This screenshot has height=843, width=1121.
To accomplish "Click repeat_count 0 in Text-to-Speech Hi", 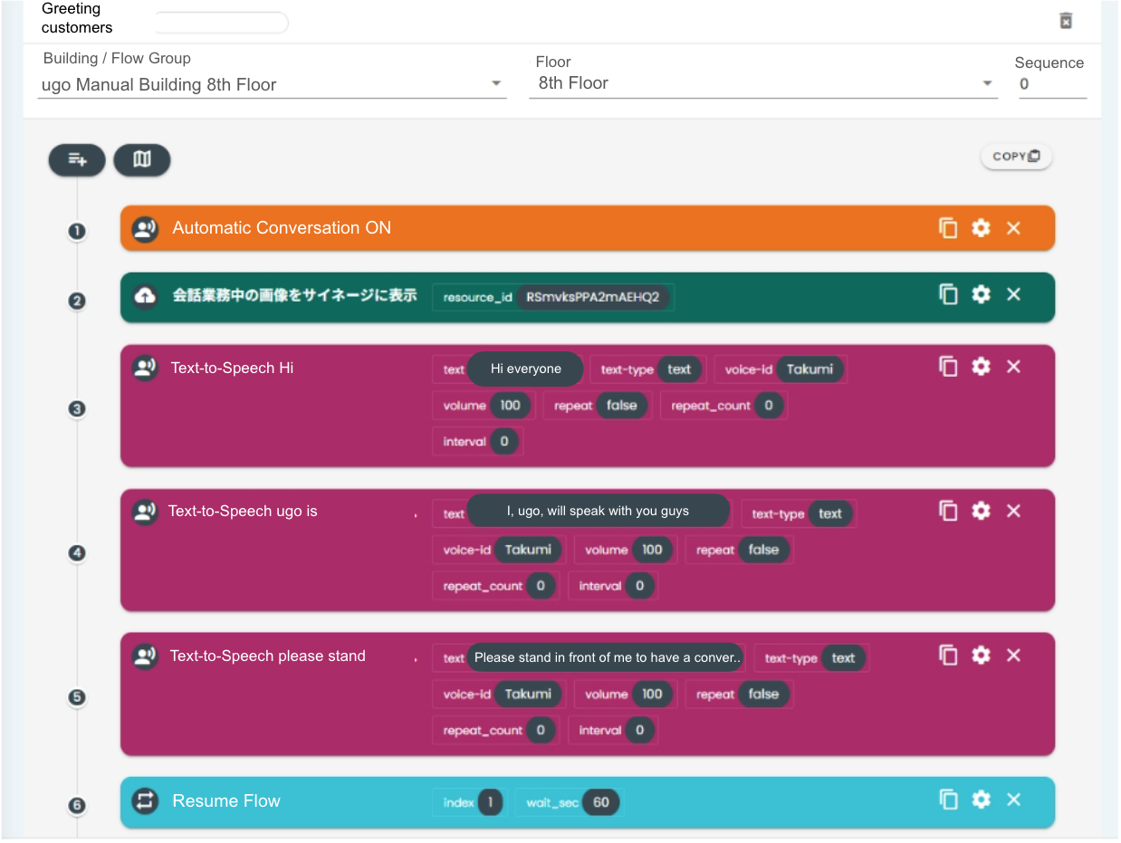I will point(769,405).
